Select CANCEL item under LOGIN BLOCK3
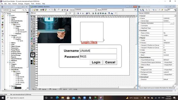The image size is (178, 100). pyautogui.click(x=21, y=82)
